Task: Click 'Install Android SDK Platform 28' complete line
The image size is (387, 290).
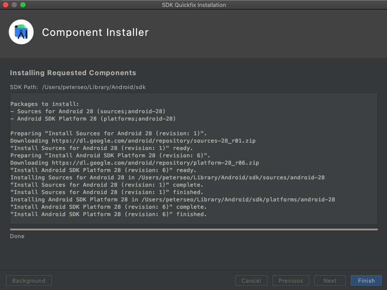Action: 108,207
